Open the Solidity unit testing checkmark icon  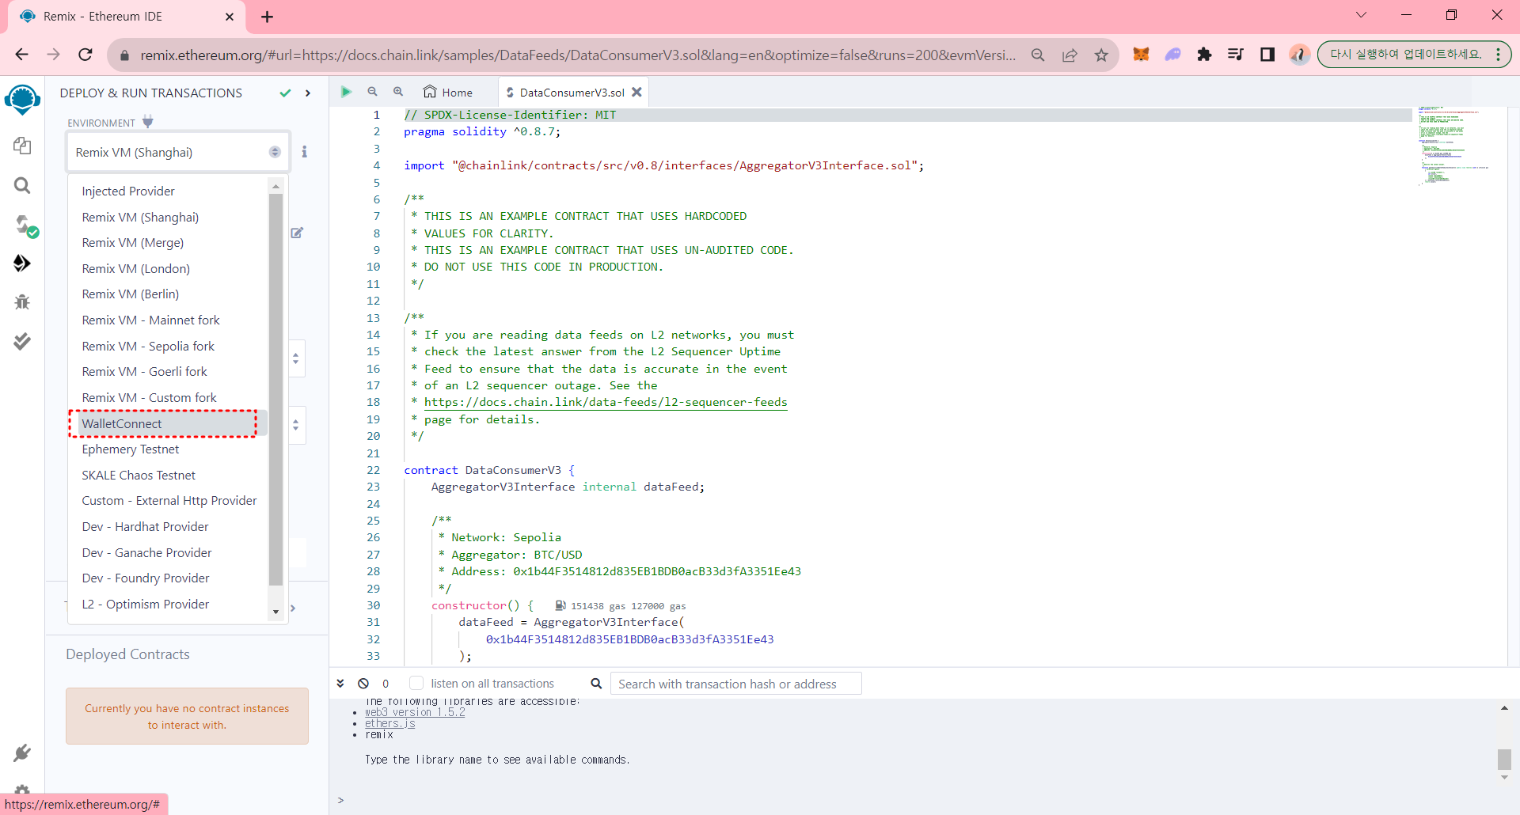22,341
